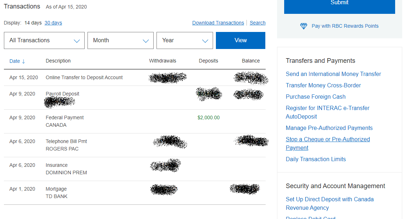Open the All Transactions dropdown
409x219 pixels.
[x=44, y=40]
